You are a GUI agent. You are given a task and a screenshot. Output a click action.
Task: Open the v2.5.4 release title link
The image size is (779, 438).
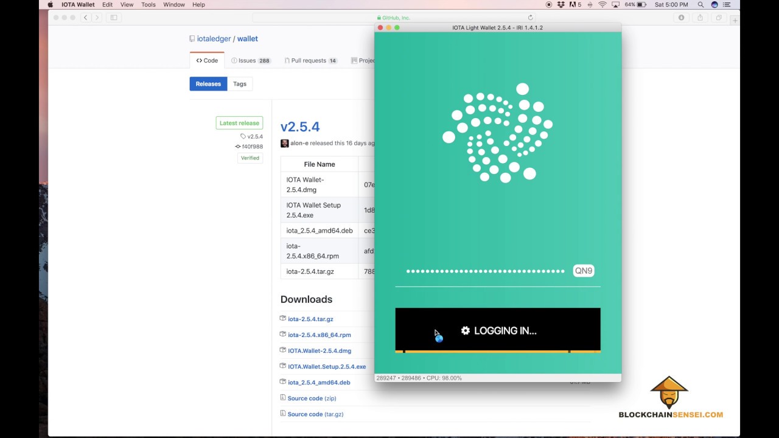pyautogui.click(x=300, y=127)
